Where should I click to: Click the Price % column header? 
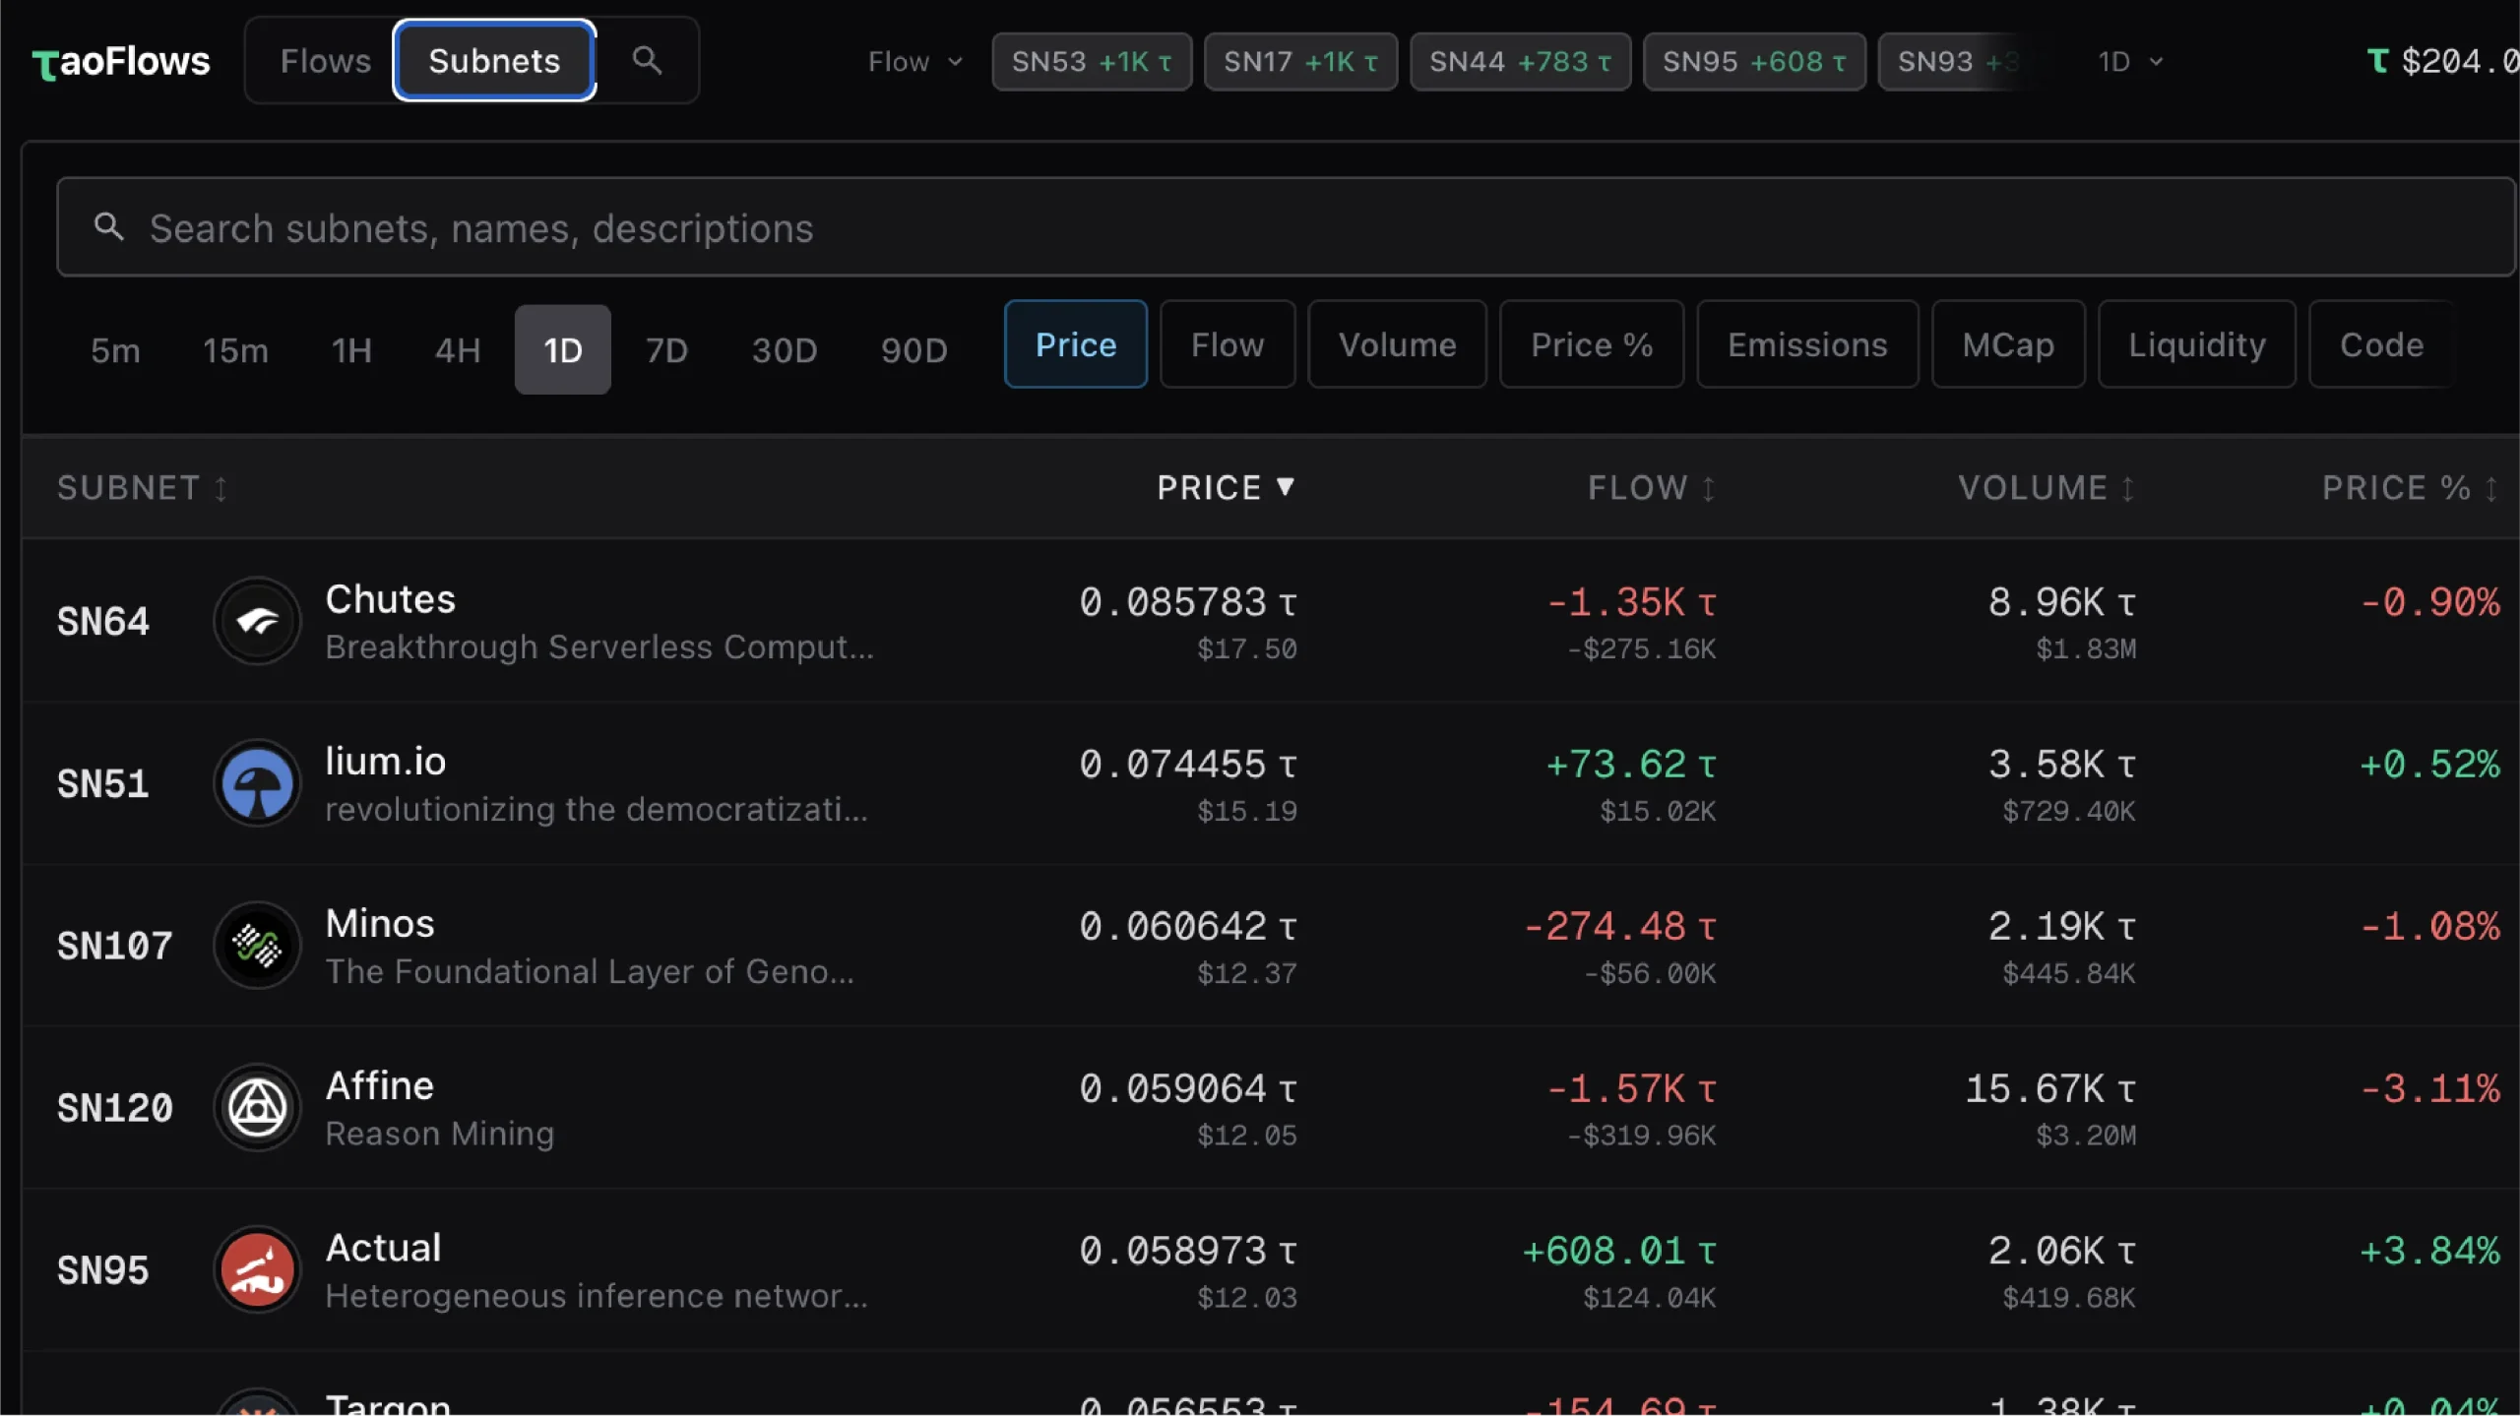click(x=2409, y=488)
